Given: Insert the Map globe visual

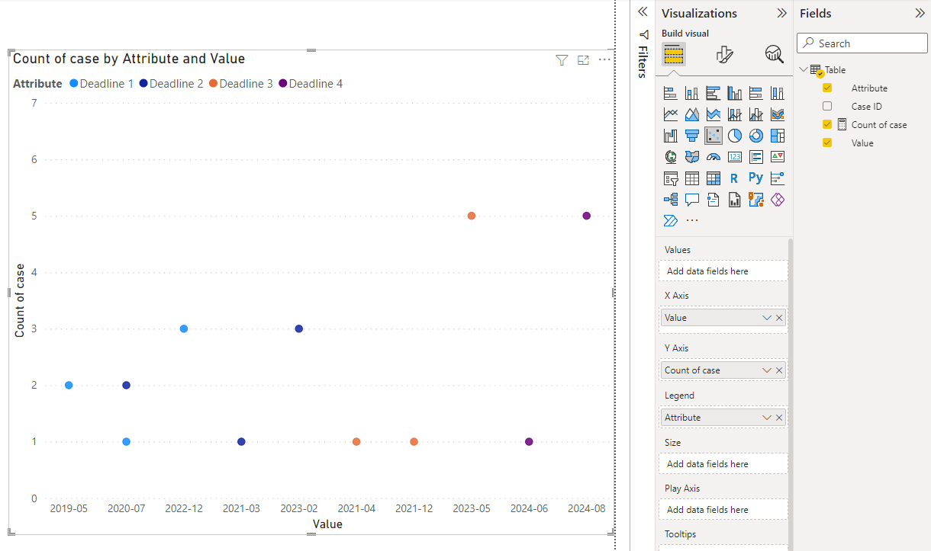Looking at the screenshot, I should 671,157.
